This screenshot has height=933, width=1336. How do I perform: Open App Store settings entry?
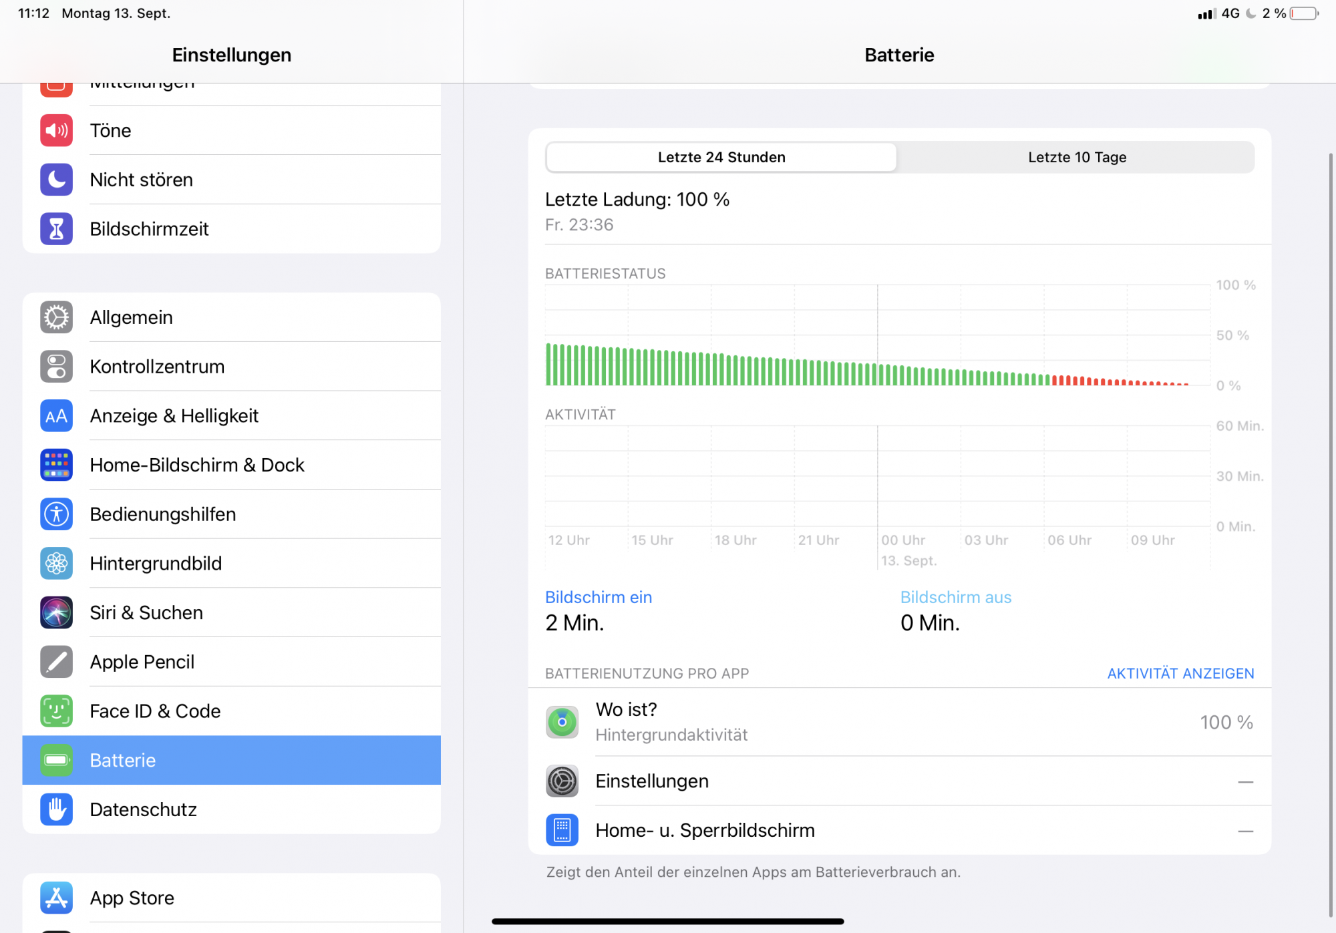132,898
